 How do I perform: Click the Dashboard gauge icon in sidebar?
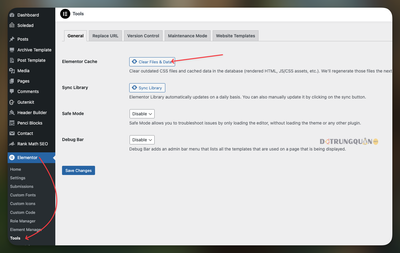click(x=12, y=15)
